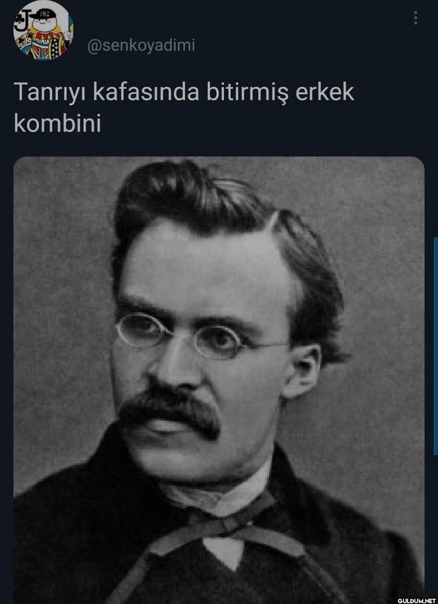Click the word "kombini" in the tweet
The width and height of the screenshot is (438, 604).
[x=58, y=123]
